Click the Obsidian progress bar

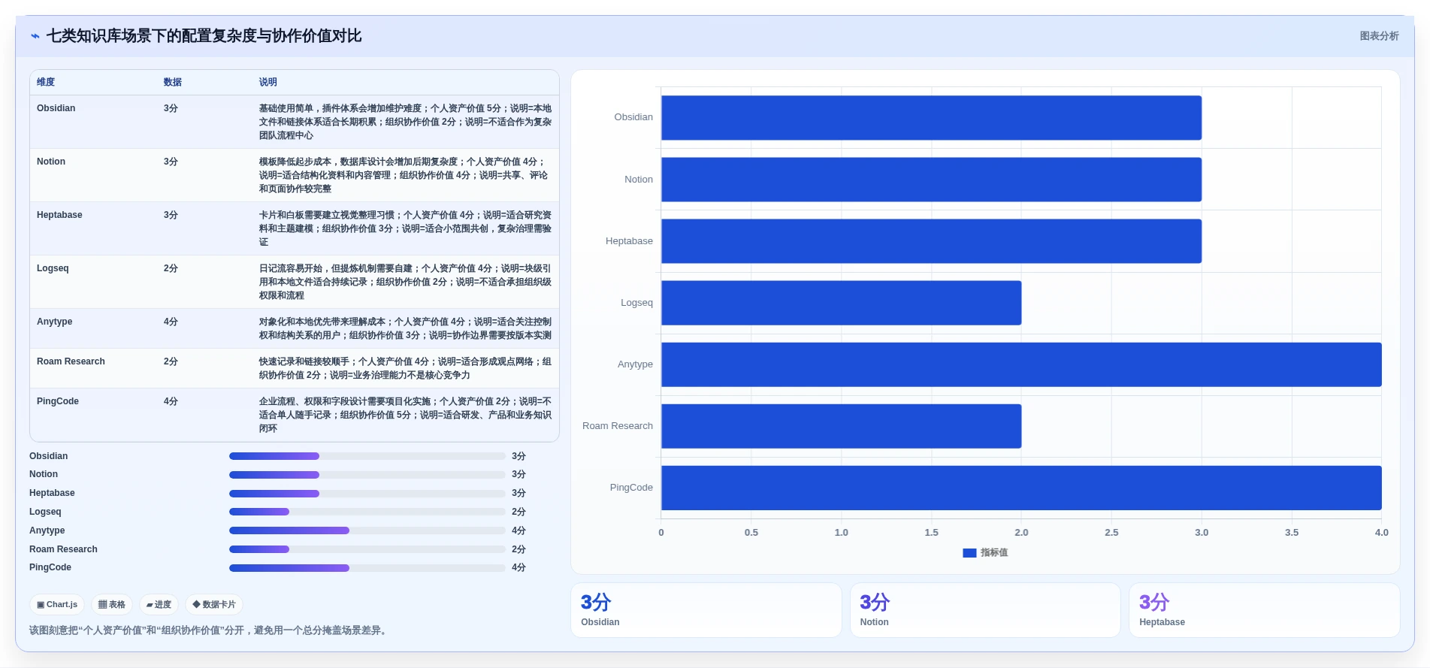[x=367, y=456]
